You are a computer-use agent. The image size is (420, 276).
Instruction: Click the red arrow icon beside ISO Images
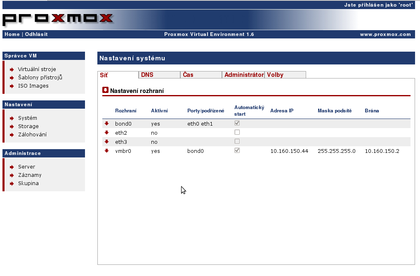tap(12, 86)
